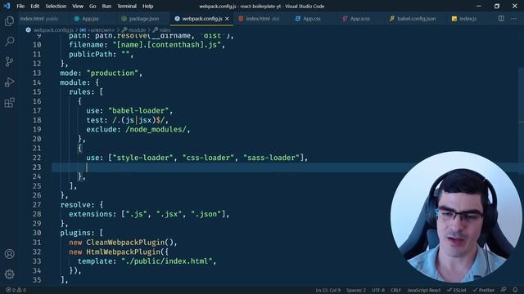
Task: Click the ESLint status item
Action: (x=457, y=291)
